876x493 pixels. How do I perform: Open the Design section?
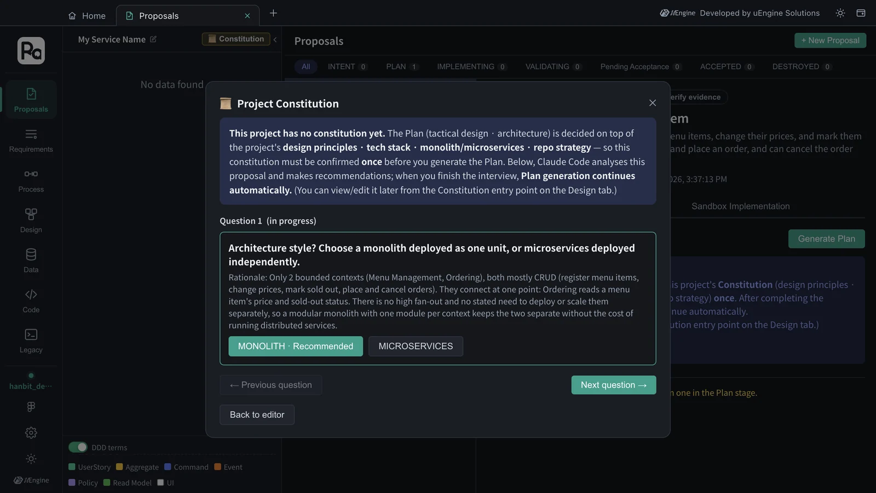click(x=31, y=220)
